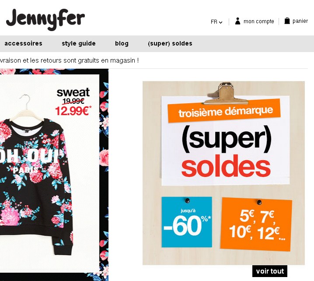Open the panier cart link
This screenshot has height=281, width=314.
pos(300,21)
